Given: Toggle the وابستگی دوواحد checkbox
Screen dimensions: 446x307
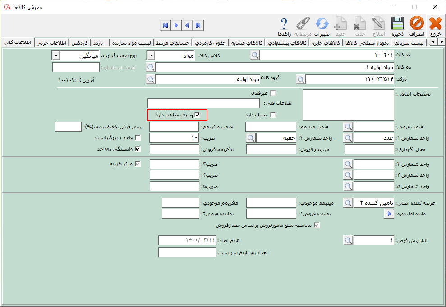Looking at the screenshot, I should 138,149.
